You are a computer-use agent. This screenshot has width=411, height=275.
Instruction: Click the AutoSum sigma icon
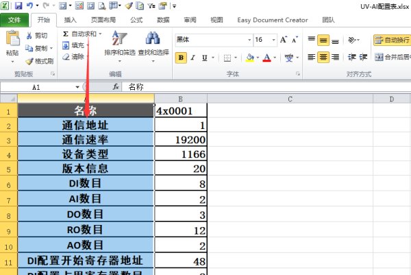click(x=66, y=34)
